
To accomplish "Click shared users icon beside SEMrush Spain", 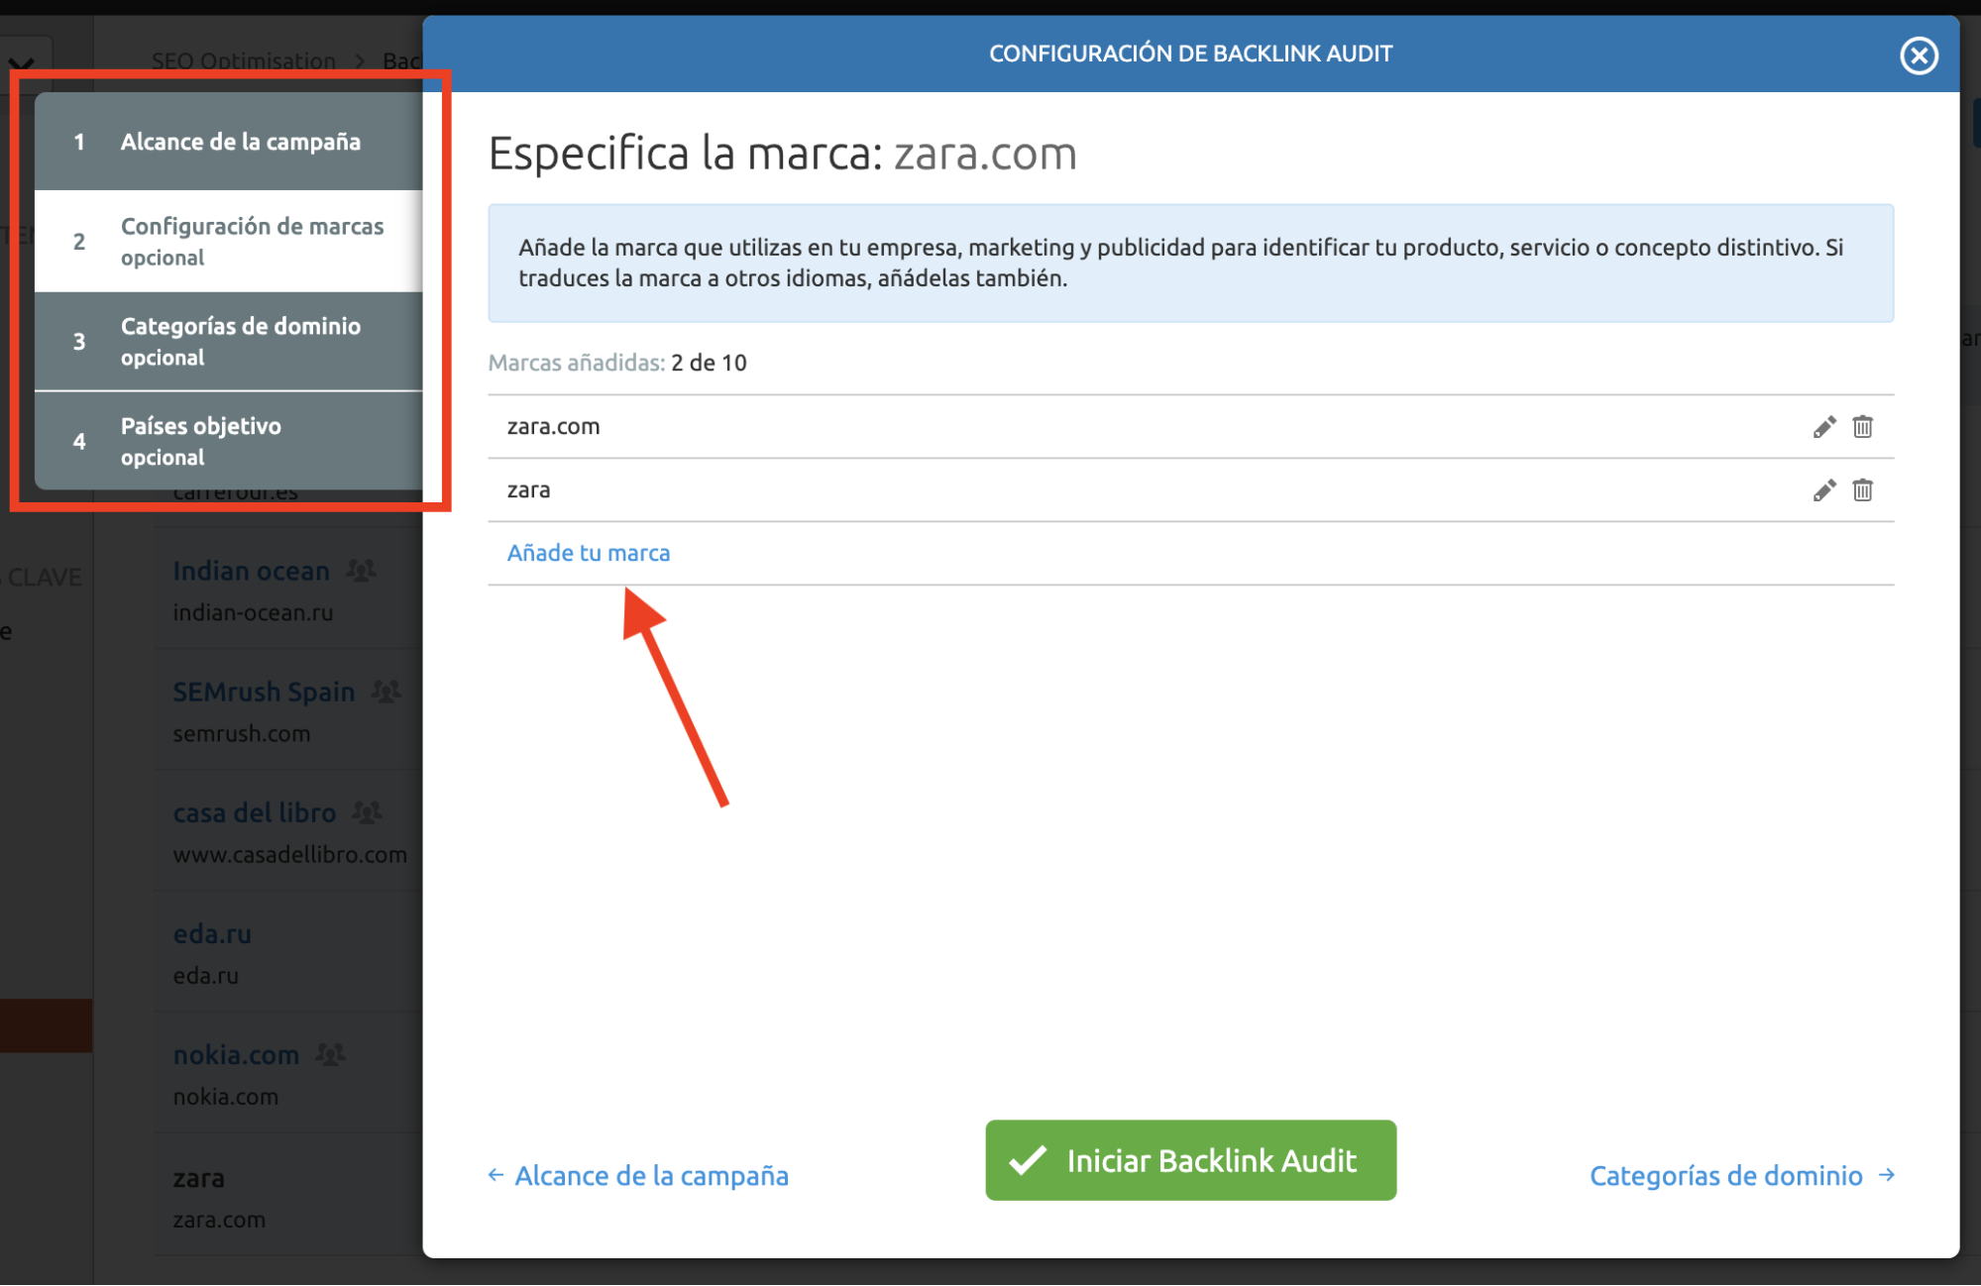I will point(386,692).
